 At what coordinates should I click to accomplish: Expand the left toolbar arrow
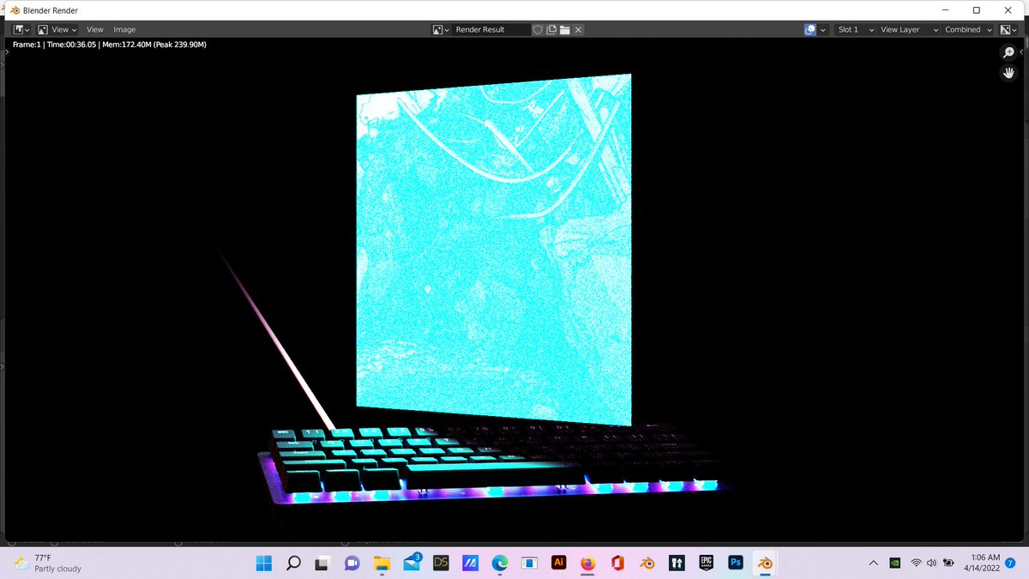6,53
